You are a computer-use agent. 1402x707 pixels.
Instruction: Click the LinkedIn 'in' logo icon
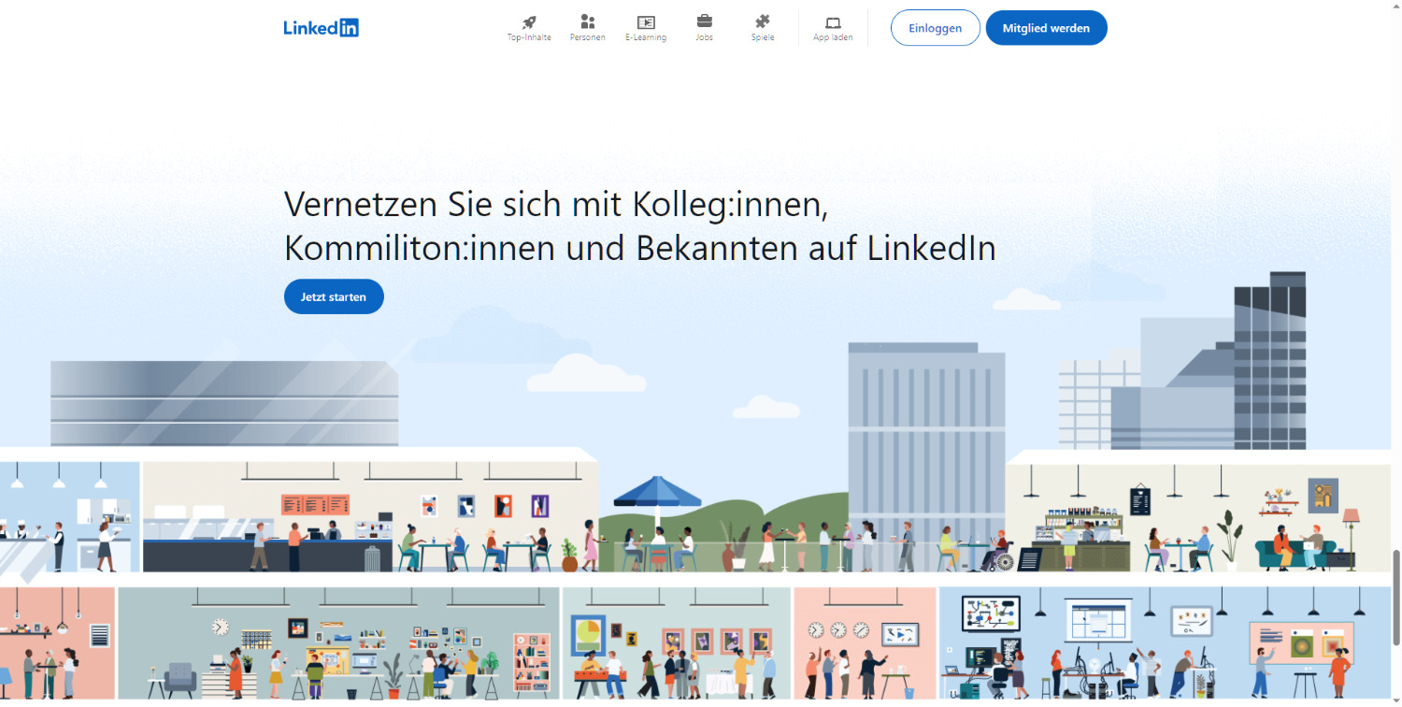(x=348, y=27)
